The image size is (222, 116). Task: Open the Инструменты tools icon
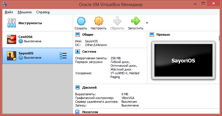point(12,23)
